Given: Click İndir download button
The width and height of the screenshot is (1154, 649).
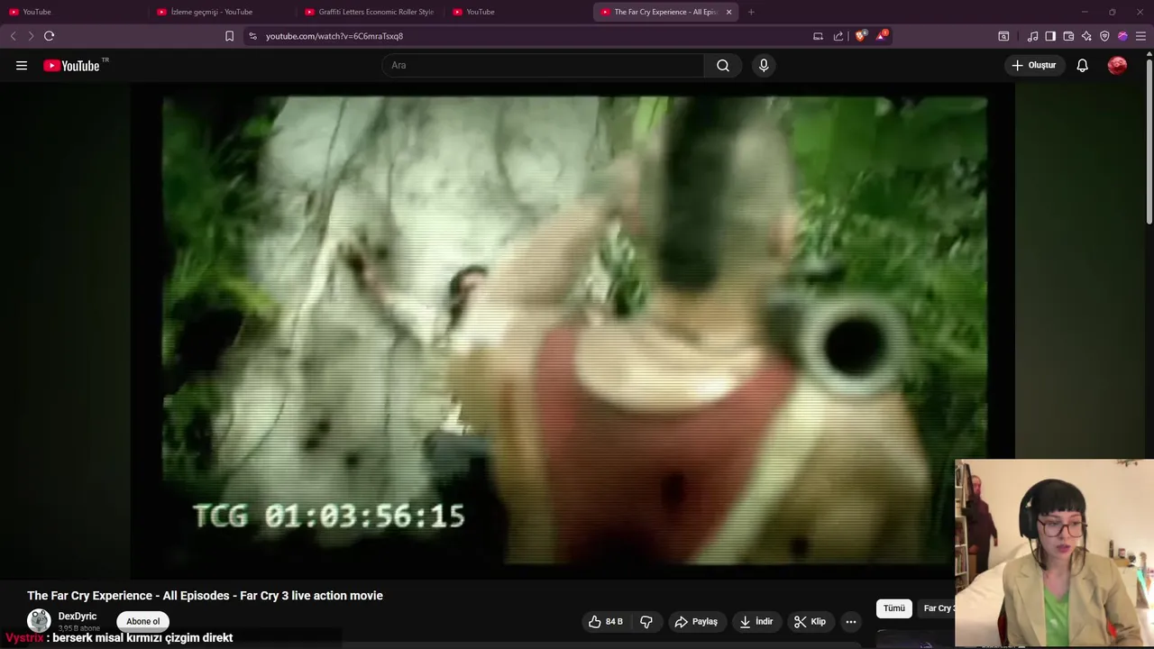Looking at the screenshot, I should 756,621.
